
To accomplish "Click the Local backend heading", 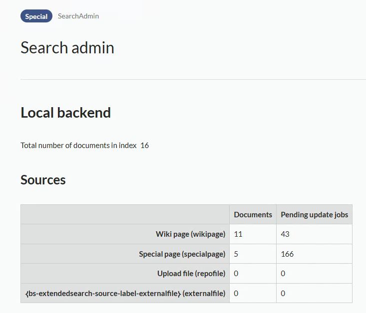I will [x=65, y=113].
